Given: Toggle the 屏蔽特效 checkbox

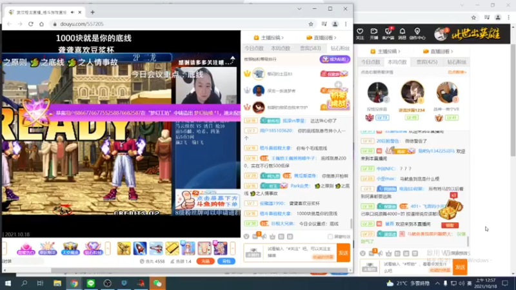Looking at the screenshot, I should (330, 237).
